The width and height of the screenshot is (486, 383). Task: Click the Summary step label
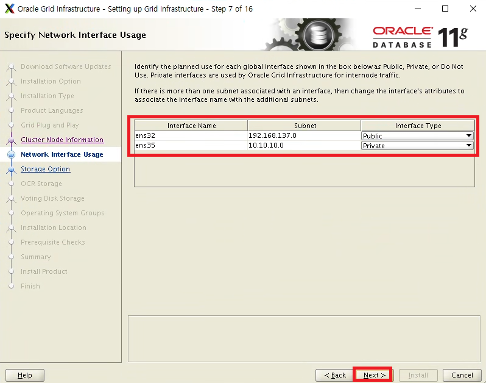(36, 257)
